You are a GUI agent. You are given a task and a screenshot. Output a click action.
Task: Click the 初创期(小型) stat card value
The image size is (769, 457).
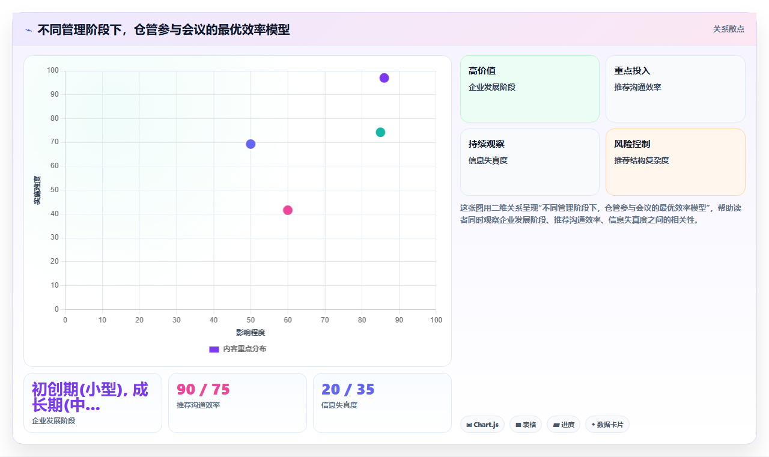tap(90, 397)
